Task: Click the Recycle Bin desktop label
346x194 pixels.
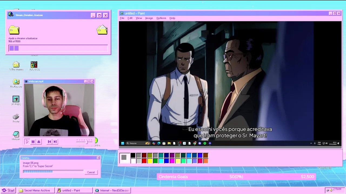Action: [x=325, y=168]
